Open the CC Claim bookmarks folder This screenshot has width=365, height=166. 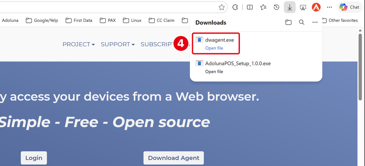click(x=162, y=20)
